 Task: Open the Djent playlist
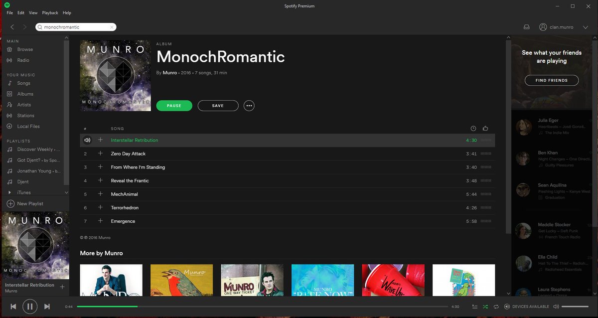23,182
